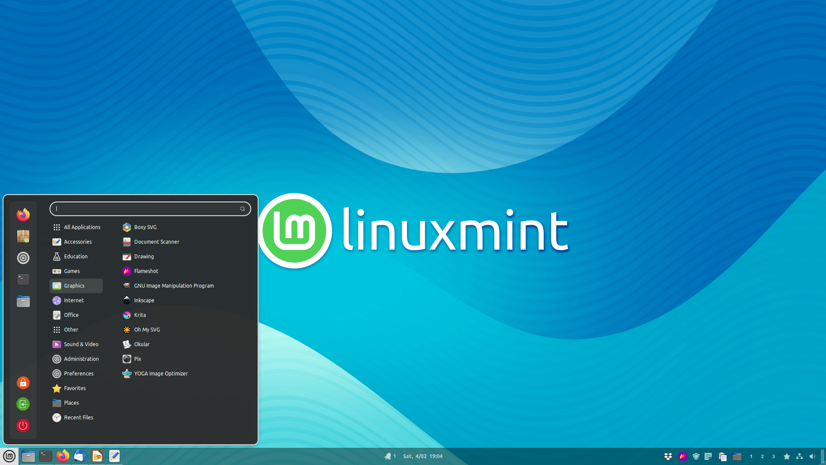Open the calendar clock on panel

[422, 456]
